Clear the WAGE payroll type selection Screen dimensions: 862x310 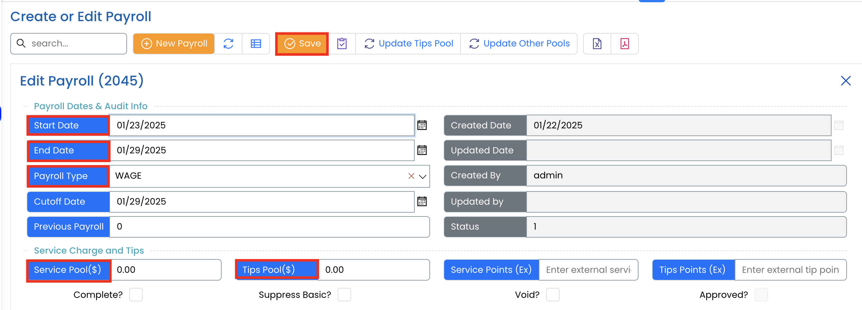pyautogui.click(x=411, y=176)
